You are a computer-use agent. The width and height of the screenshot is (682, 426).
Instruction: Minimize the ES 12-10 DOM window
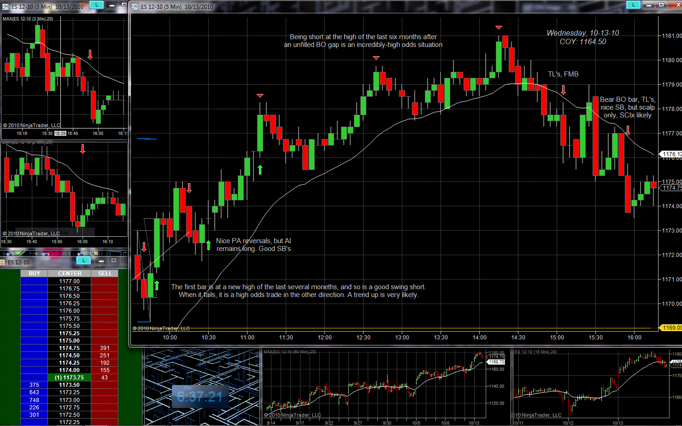click(x=101, y=261)
